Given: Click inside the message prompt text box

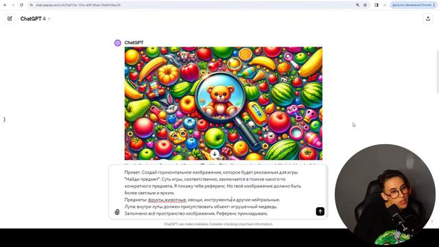Looking at the screenshot, I should [218, 193].
